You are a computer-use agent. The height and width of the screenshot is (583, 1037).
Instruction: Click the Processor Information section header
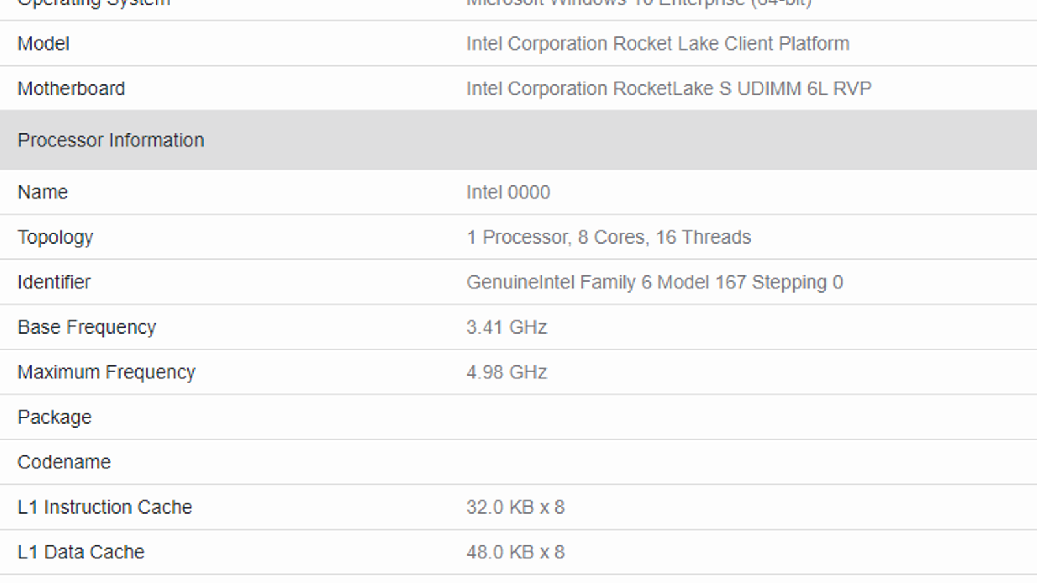(111, 140)
